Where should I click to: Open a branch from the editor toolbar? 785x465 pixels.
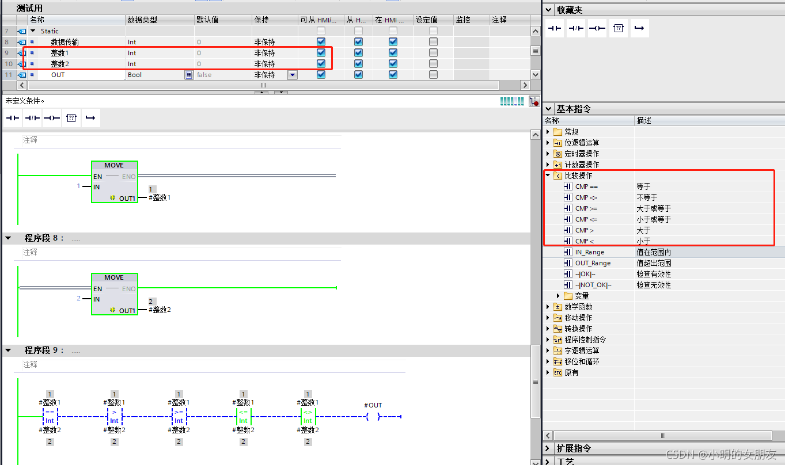coord(90,118)
